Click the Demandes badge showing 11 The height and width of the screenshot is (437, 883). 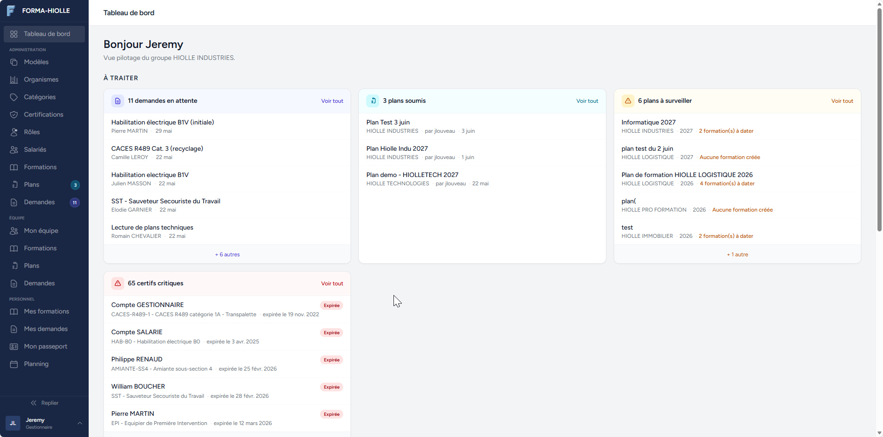pos(75,202)
